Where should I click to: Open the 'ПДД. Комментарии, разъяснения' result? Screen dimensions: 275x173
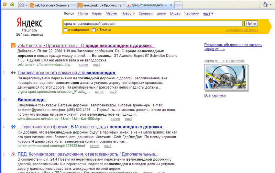pyautogui.click(x=88, y=154)
